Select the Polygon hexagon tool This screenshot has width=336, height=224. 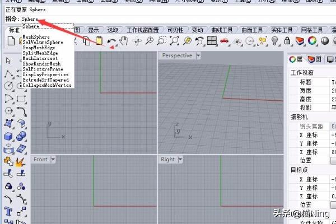tap(8, 111)
